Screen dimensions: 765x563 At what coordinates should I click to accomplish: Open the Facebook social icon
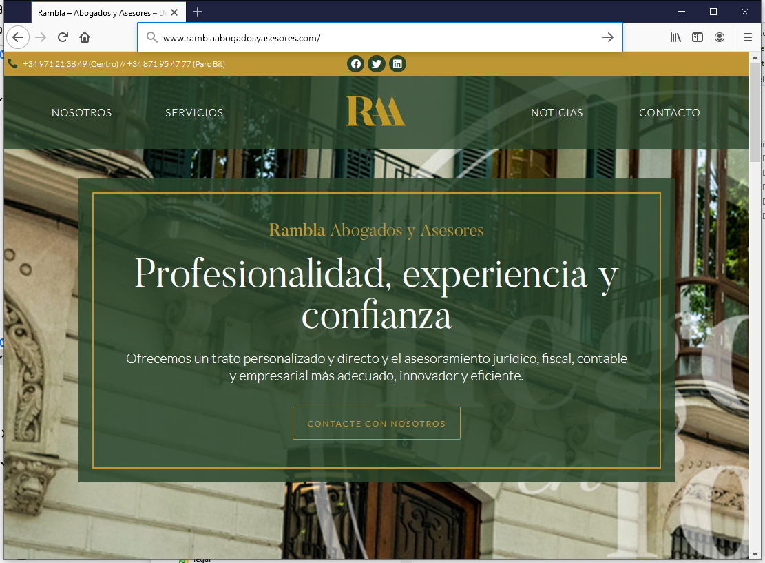(356, 64)
